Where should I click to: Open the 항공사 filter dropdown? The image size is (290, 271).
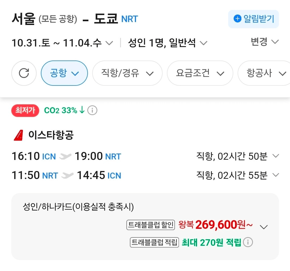[264, 73]
